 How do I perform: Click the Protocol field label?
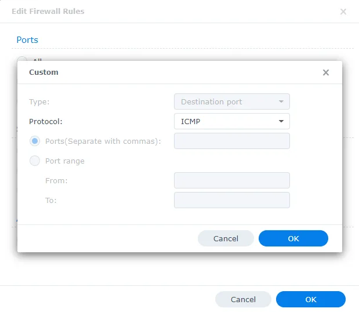46,122
